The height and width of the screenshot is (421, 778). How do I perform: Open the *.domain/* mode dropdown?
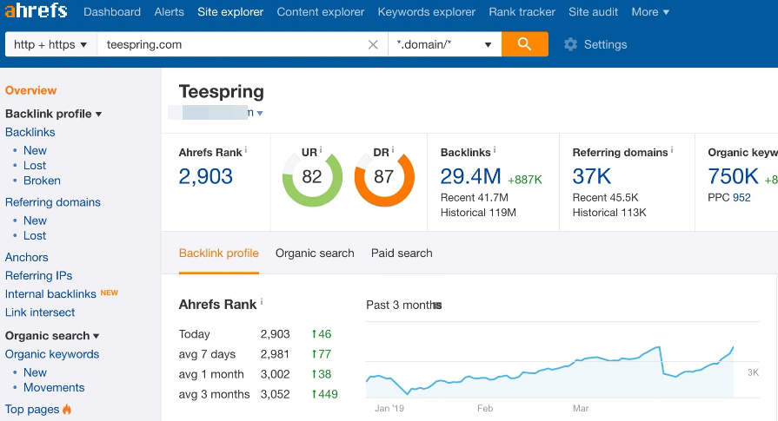click(x=444, y=44)
